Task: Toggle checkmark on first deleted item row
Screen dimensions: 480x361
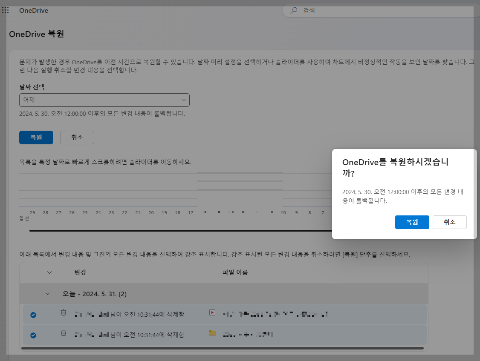Action: [x=33, y=315]
